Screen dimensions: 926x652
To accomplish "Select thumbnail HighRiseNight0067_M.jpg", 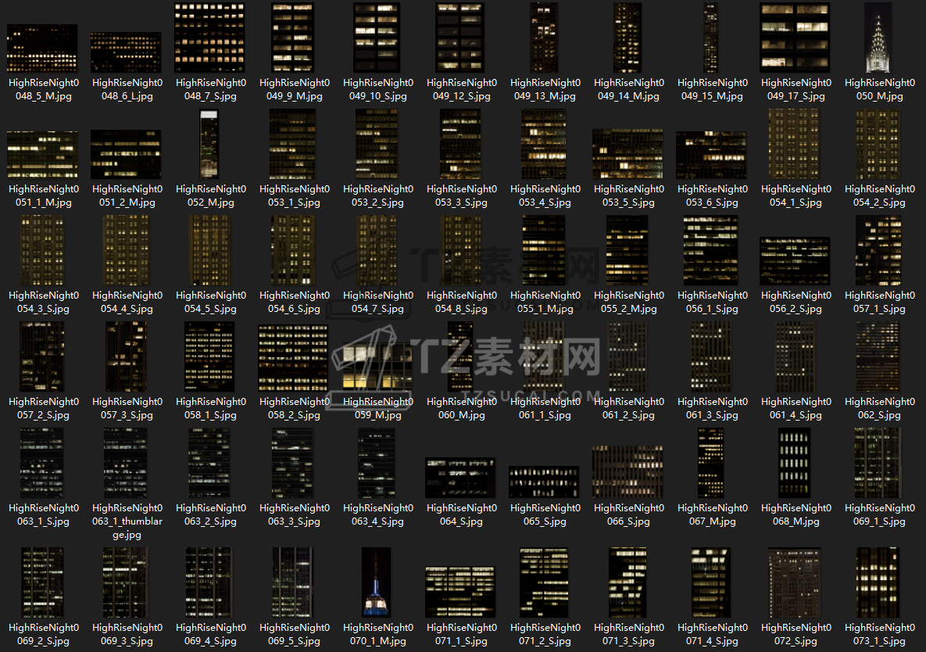I will [x=711, y=463].
